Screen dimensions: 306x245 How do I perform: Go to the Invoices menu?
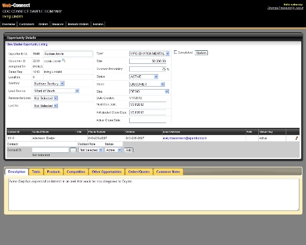(58, 24)
